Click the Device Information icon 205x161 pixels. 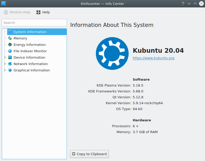coord(10,58)
